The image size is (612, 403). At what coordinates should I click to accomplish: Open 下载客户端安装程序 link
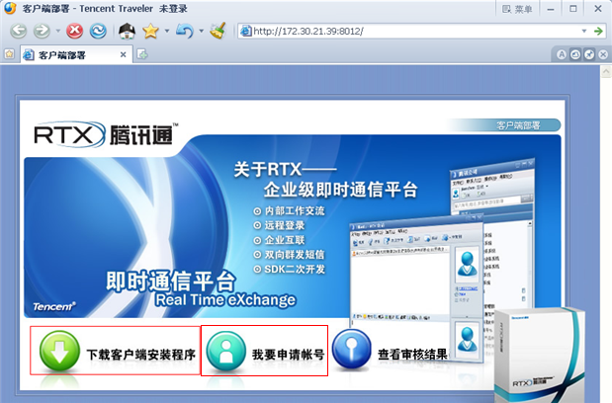(141, 355)
